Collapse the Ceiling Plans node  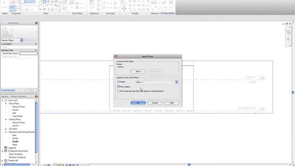click(6, 119)
